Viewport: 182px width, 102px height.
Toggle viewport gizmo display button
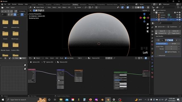[x=123, y=7]
